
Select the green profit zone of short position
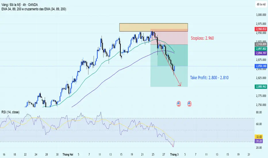169,65
